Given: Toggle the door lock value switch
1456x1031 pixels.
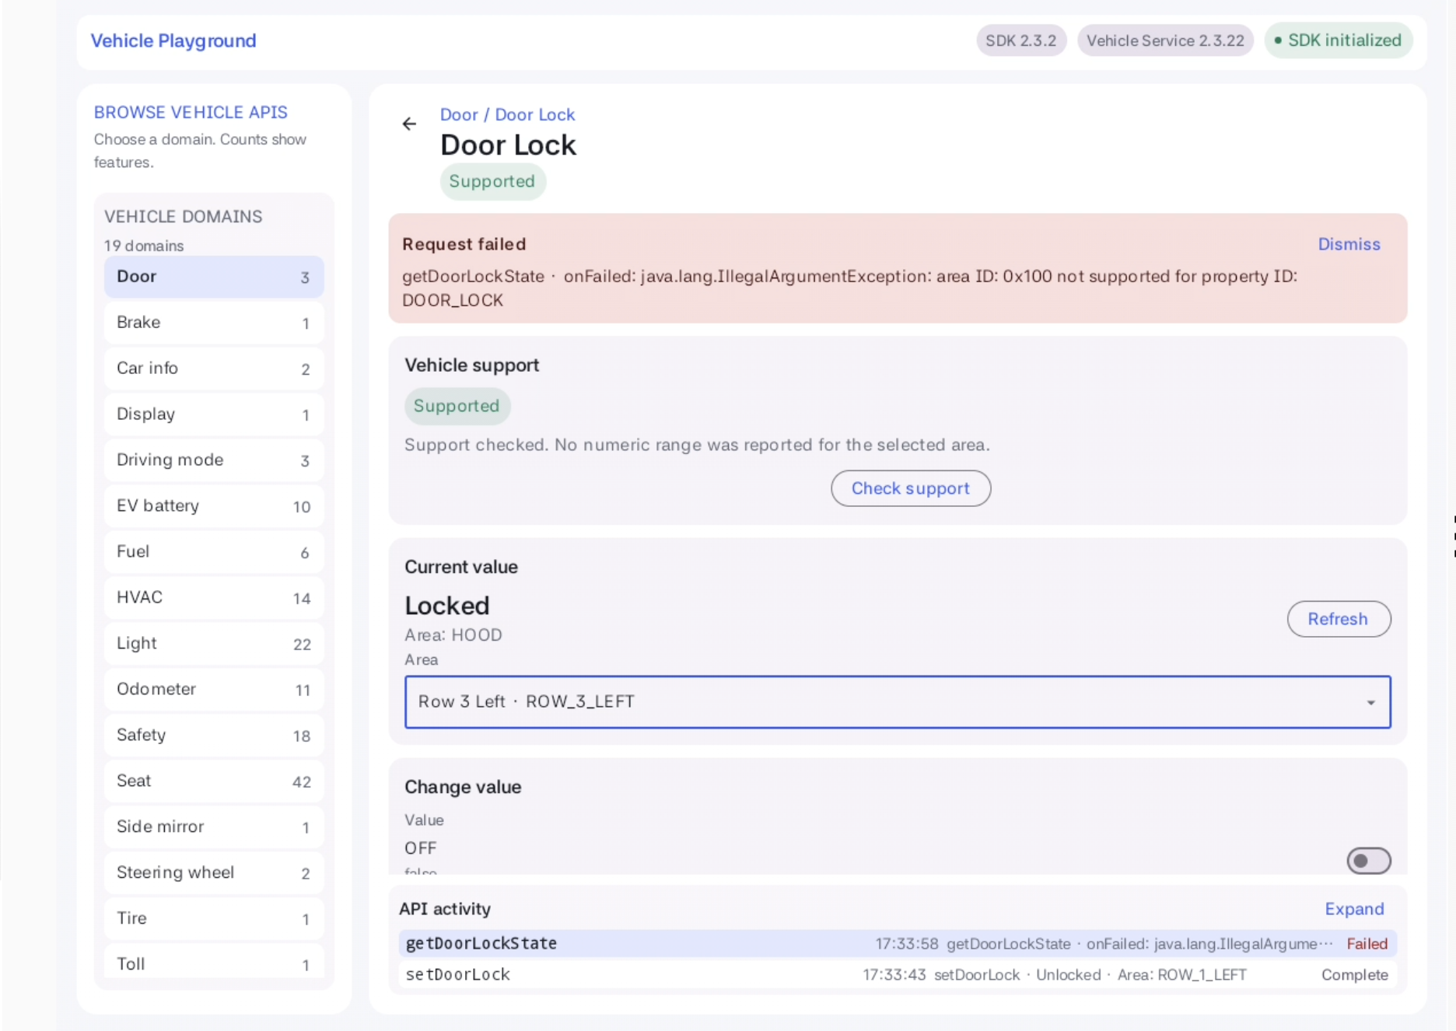Looking at the screenshot, I should pos(1368,861).
